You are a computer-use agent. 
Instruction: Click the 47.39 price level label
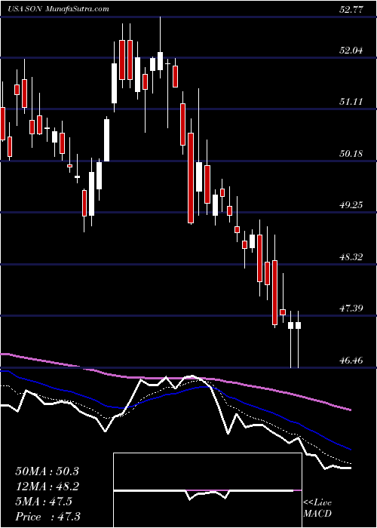(x=351, y=308)
